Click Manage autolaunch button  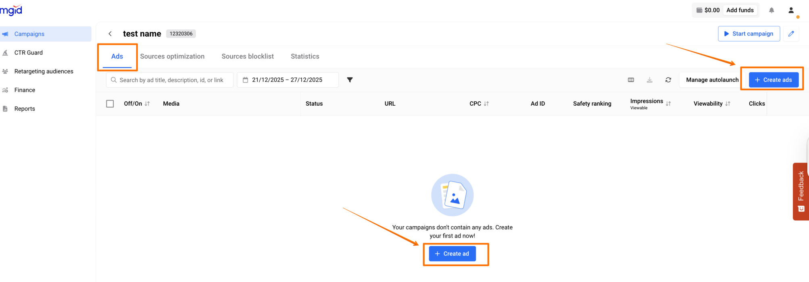(x=712, y=80)
